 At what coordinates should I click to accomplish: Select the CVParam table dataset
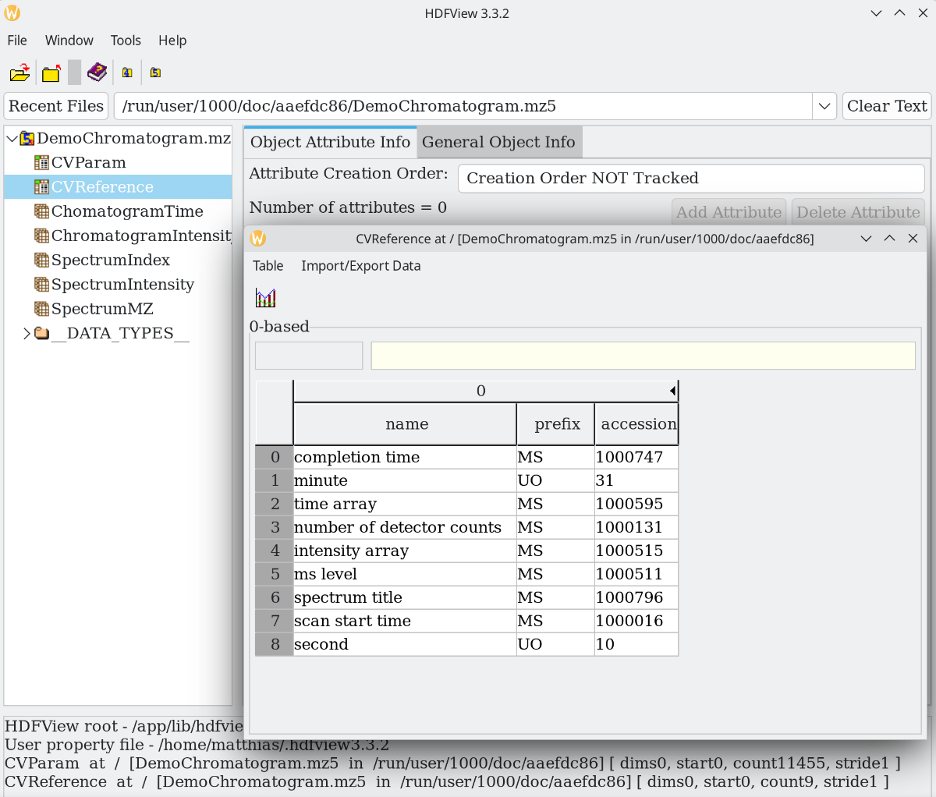click(x=88, y=162)
